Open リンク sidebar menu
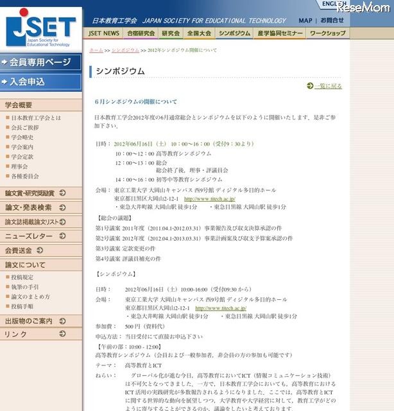394x411 pixels. coord(41,334)
